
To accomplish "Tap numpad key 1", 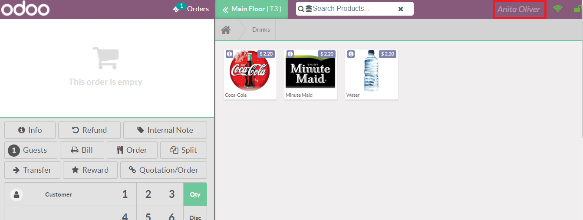I will pyautogui.click(x=125, y=194).
